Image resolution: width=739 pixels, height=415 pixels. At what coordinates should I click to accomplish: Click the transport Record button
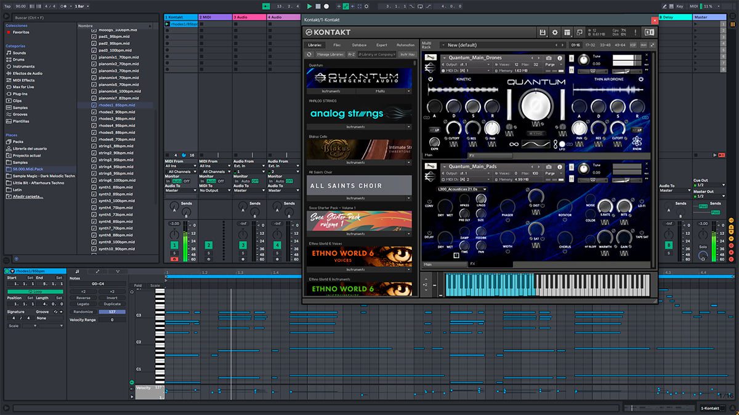tap(326, 6)
